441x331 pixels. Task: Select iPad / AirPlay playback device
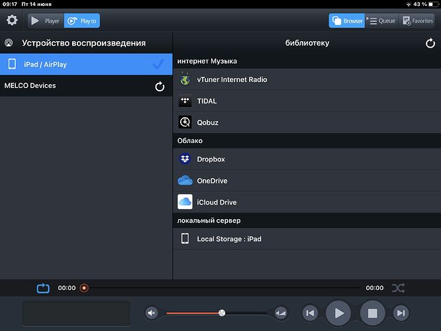(x=86, y=64)
